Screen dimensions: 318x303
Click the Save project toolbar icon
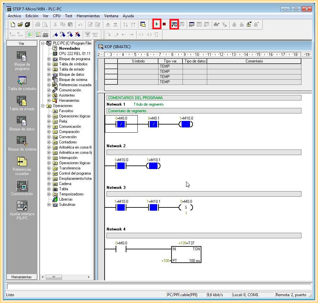coord(28,24)
